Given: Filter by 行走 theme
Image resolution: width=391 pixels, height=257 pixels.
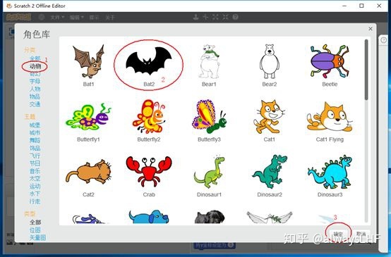Looking at the screenshot, I should point(35,201).
